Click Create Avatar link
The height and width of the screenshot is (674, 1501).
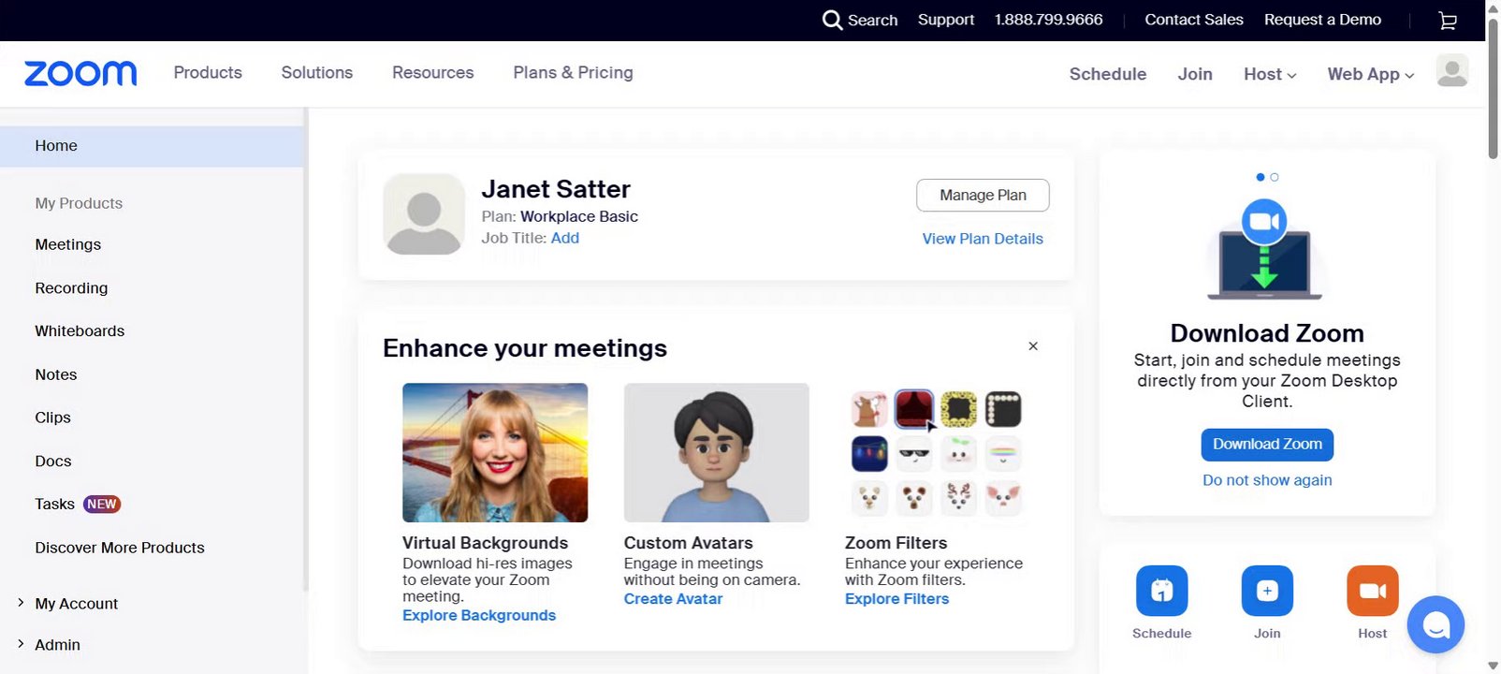pos(673,599)
